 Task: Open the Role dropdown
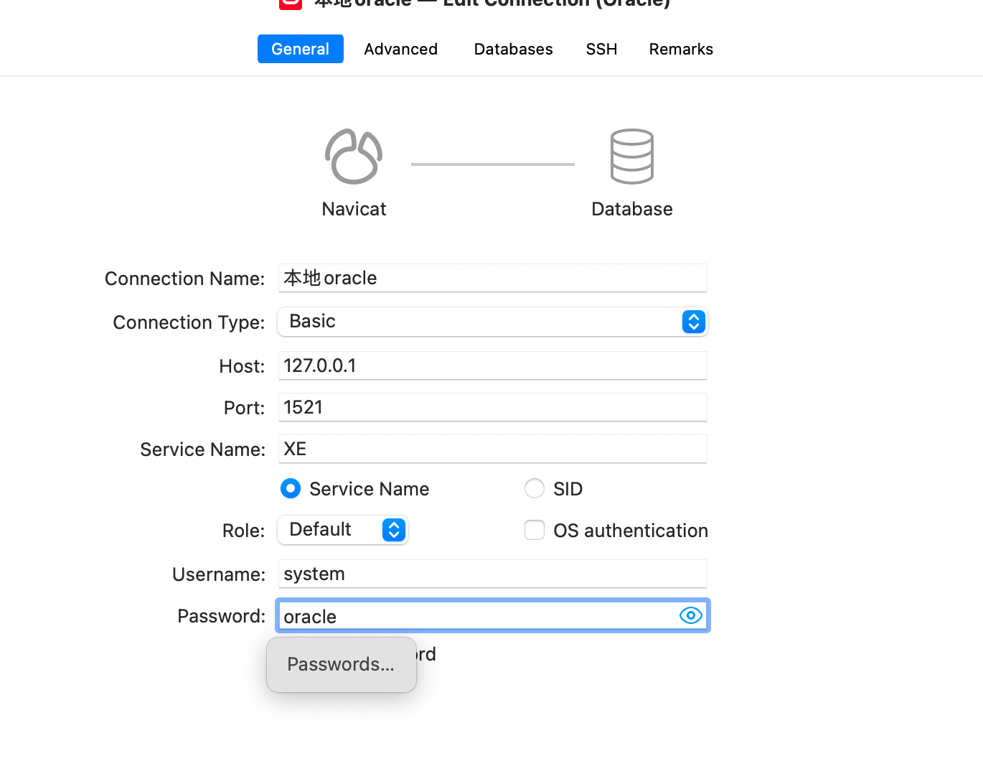click(x=343, y=530)
